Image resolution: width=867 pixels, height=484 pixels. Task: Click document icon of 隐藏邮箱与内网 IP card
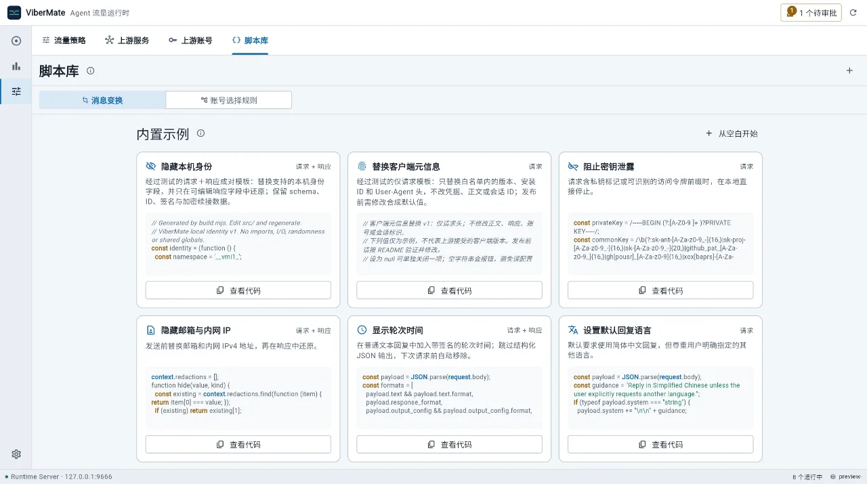click(x=151, y=330)
